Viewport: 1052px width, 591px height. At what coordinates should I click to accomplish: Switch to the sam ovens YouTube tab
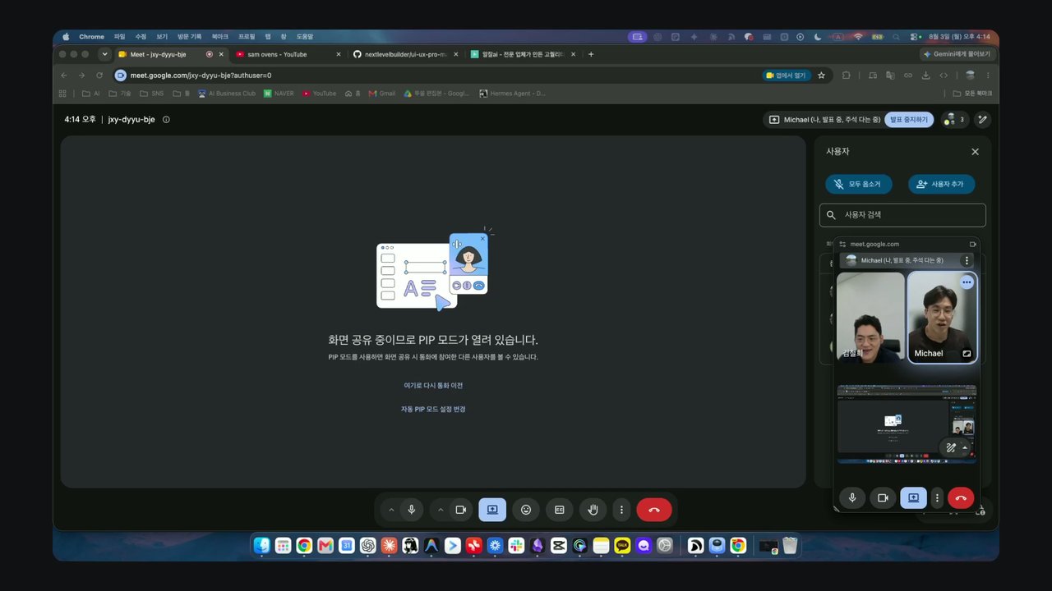point(288,54)
